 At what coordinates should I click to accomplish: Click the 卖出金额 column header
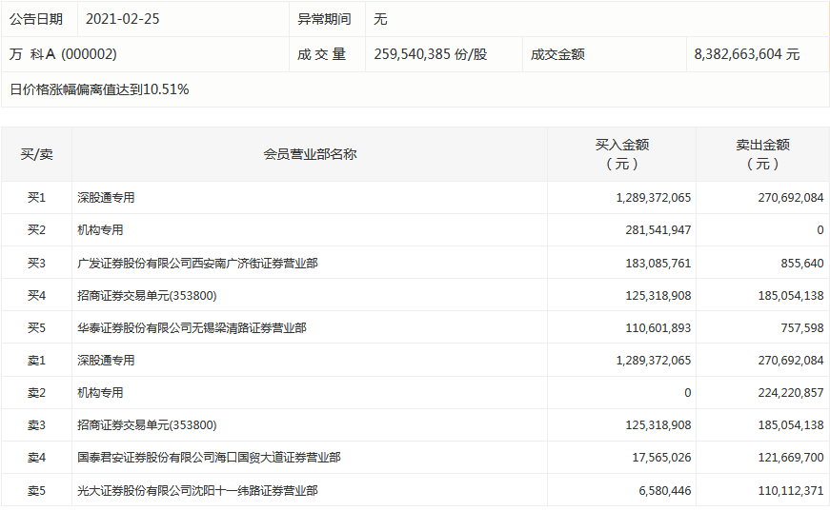click(762, 154)
